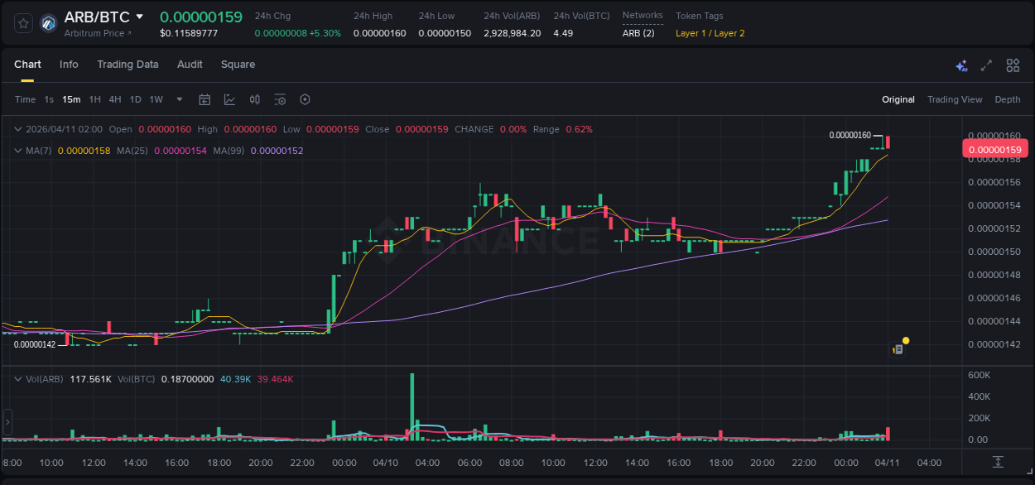Open the chart layout grid icon

coord(1013,65)
